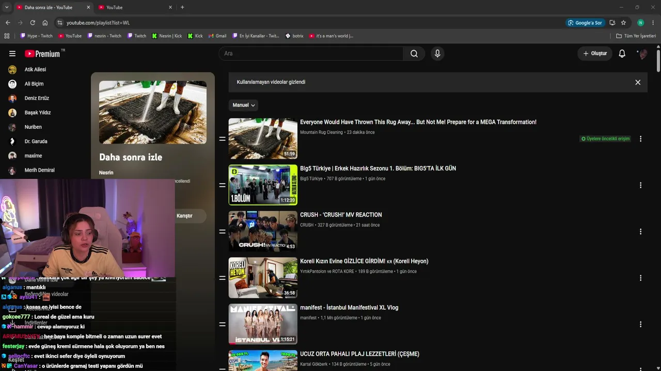Open 'Everyone Would Have Thrown This Rug Away' title
The width and height of the screenshot is (661, 371).
click(x=418, y=122)
